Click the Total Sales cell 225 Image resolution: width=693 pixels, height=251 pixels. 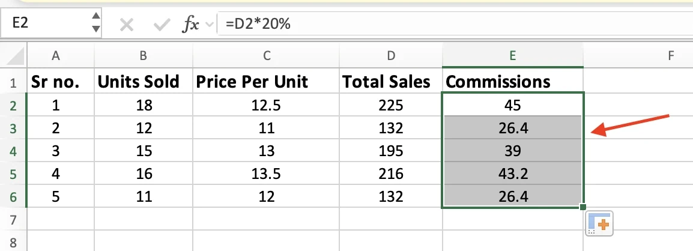pos(391,105)
